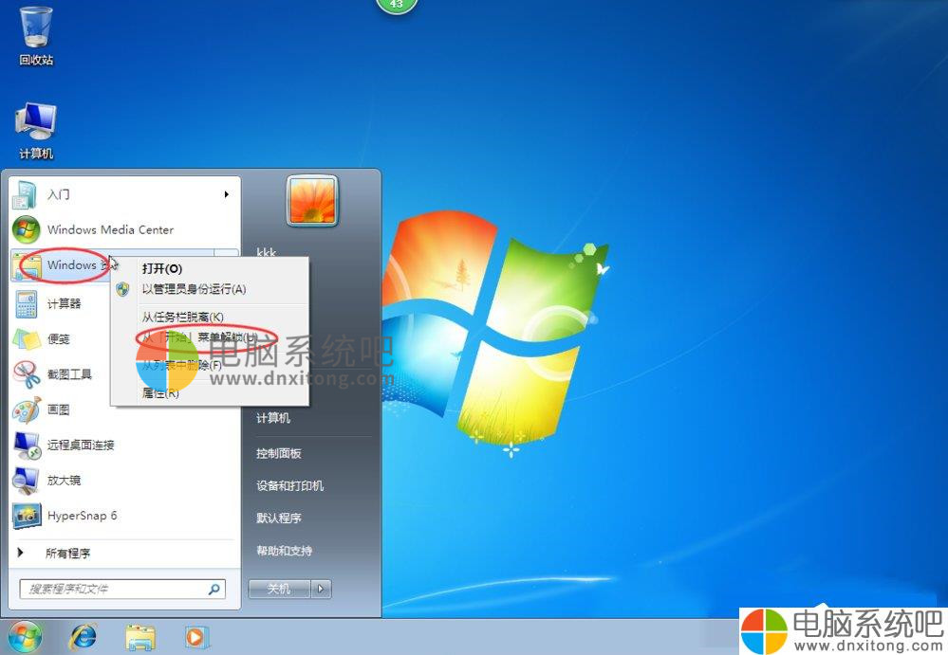Image resolution: width=948 pixels, height=655 pixels.
Task: Open Internet Explorer from the taskbar
Action: (83, 638)
